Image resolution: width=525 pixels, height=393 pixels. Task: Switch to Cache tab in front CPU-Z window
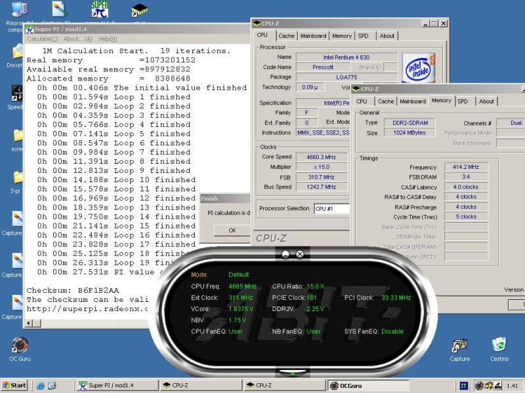386,102
